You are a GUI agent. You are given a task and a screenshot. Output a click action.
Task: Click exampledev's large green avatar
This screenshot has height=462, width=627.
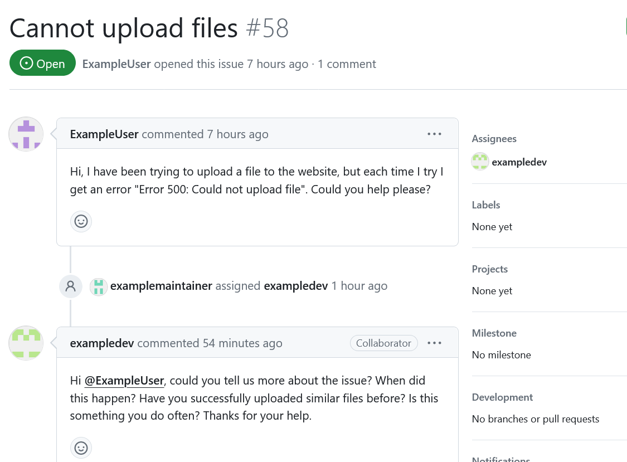click(26, 343)
